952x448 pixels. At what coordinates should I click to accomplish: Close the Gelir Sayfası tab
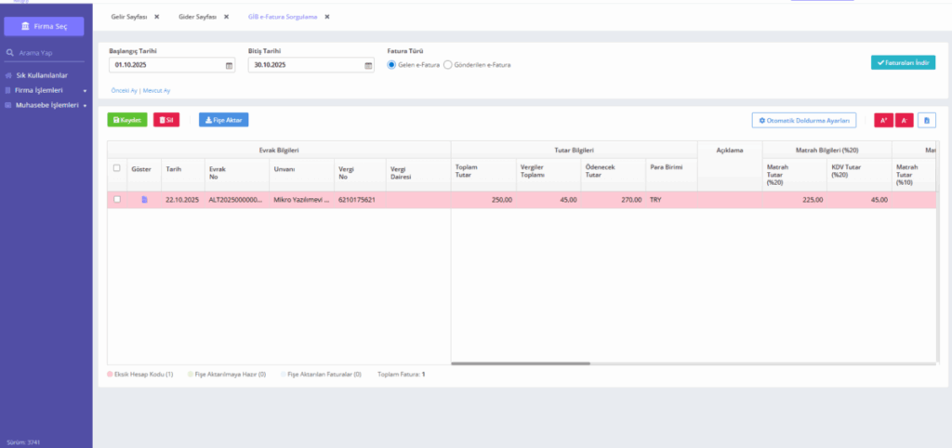tap(156, 17)
